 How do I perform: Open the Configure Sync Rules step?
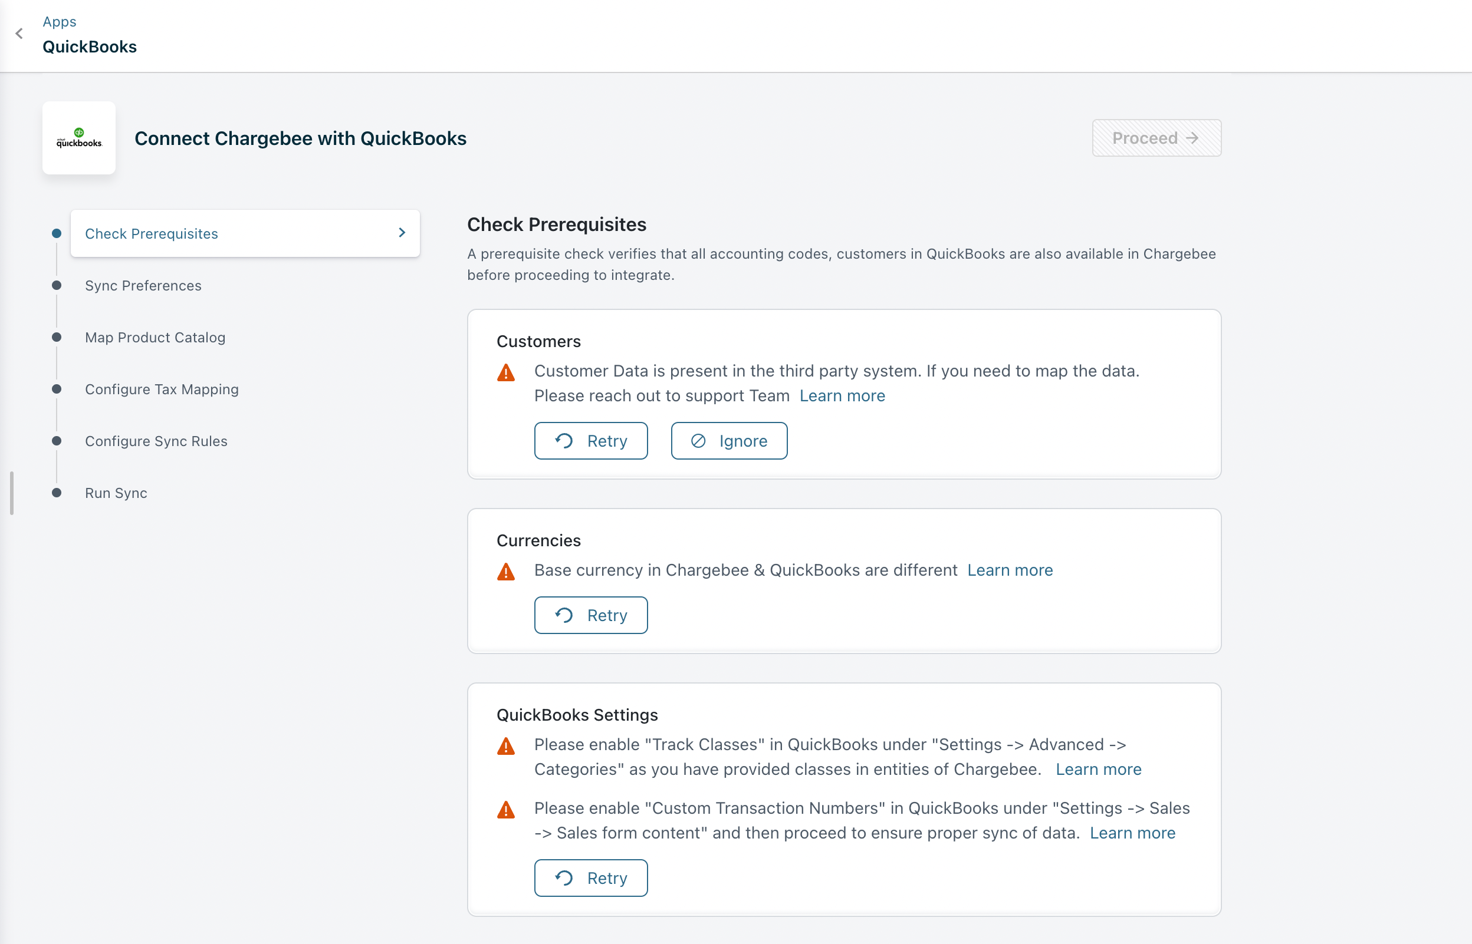pyautogui.click(x=156, y=441)
